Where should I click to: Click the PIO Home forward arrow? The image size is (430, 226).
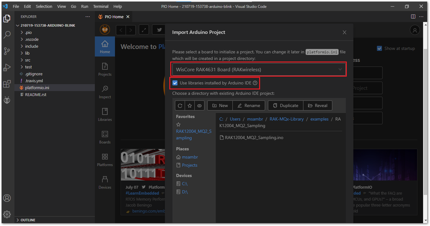coord(131,30)
